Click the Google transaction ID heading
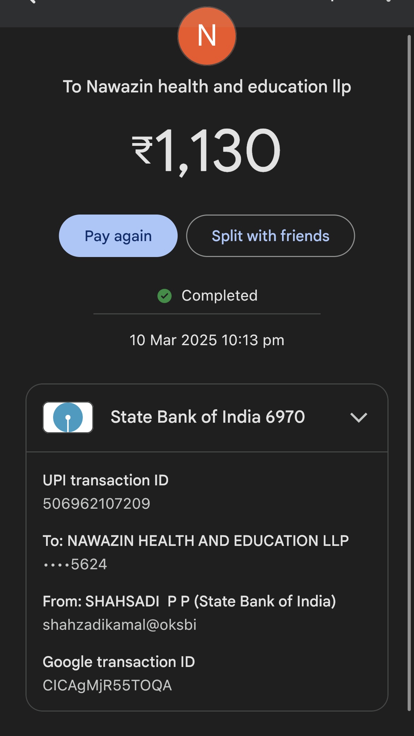414x736 pixels. tap(119, 662)
